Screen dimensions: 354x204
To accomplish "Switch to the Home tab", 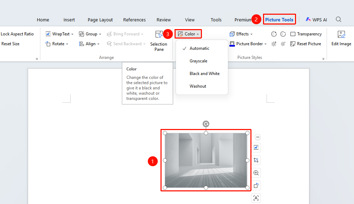I will 43,20.
